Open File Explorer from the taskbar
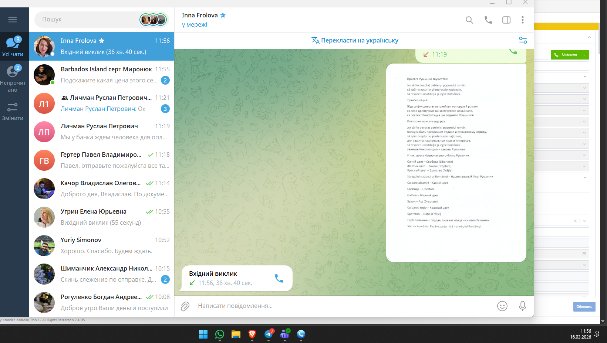 [x=236, y=334]
